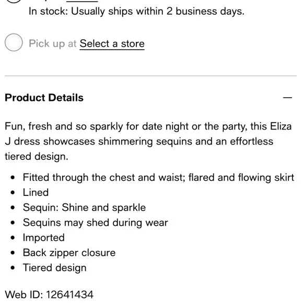The width and height of the screenshot is (303, 303).
Task: Click the Product Details section heading
Action: coord(44,98)
